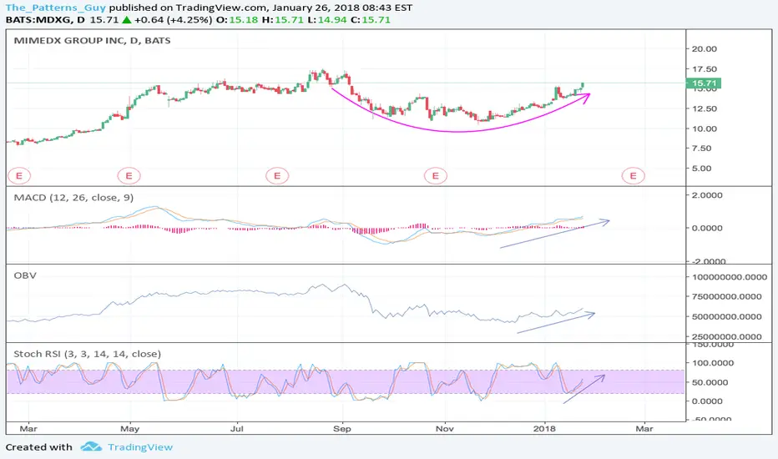This screenshot has width=778, height=459.
Task: Click the first Mar date axis label
Action: click(28, 429)
